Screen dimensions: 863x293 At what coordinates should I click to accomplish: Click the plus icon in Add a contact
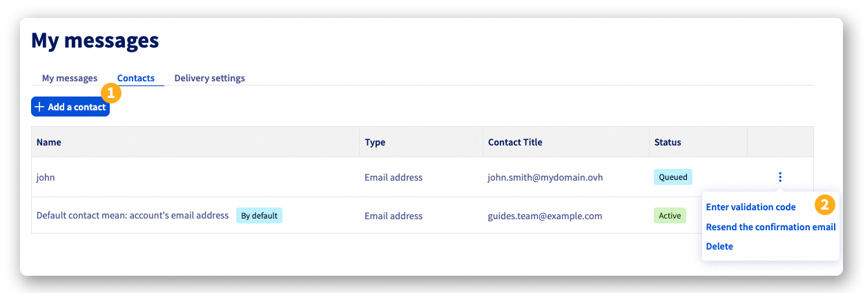click(40, 107)
